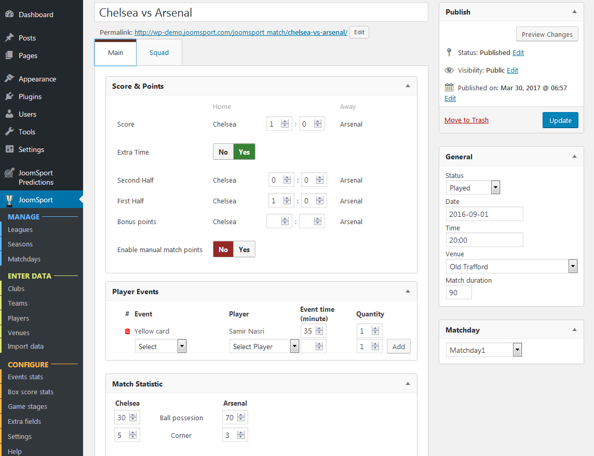Click the Pages icon in sidebar
The width and height of the screenshot is (594, 456).
click(9, 56)
